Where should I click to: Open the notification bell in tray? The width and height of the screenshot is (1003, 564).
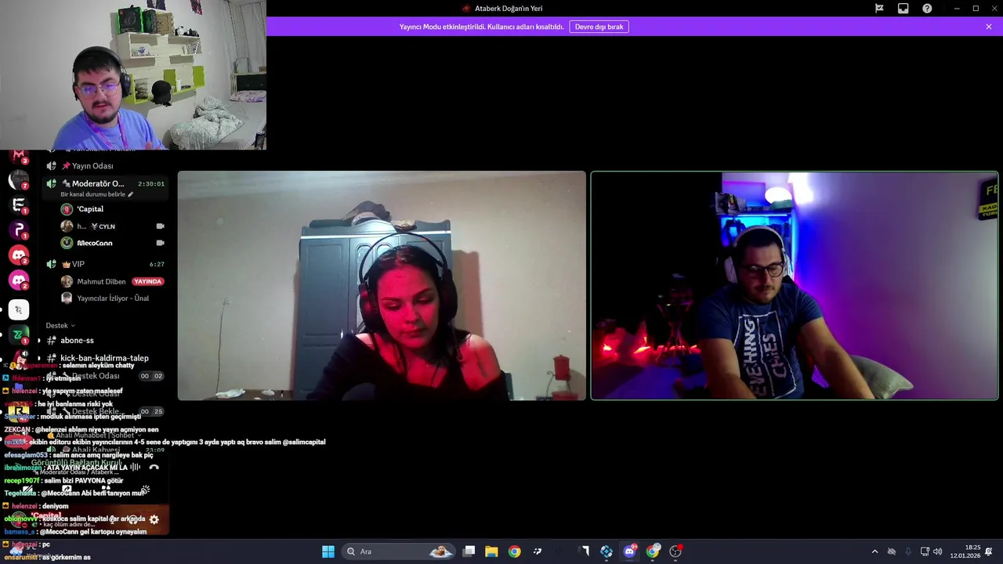coord(989,551)
